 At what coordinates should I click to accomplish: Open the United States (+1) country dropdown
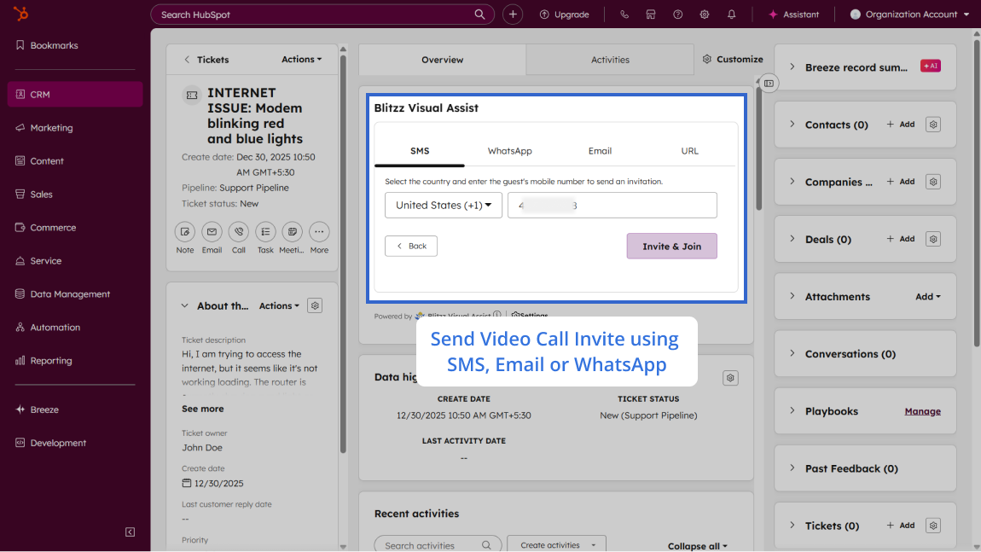444,206
